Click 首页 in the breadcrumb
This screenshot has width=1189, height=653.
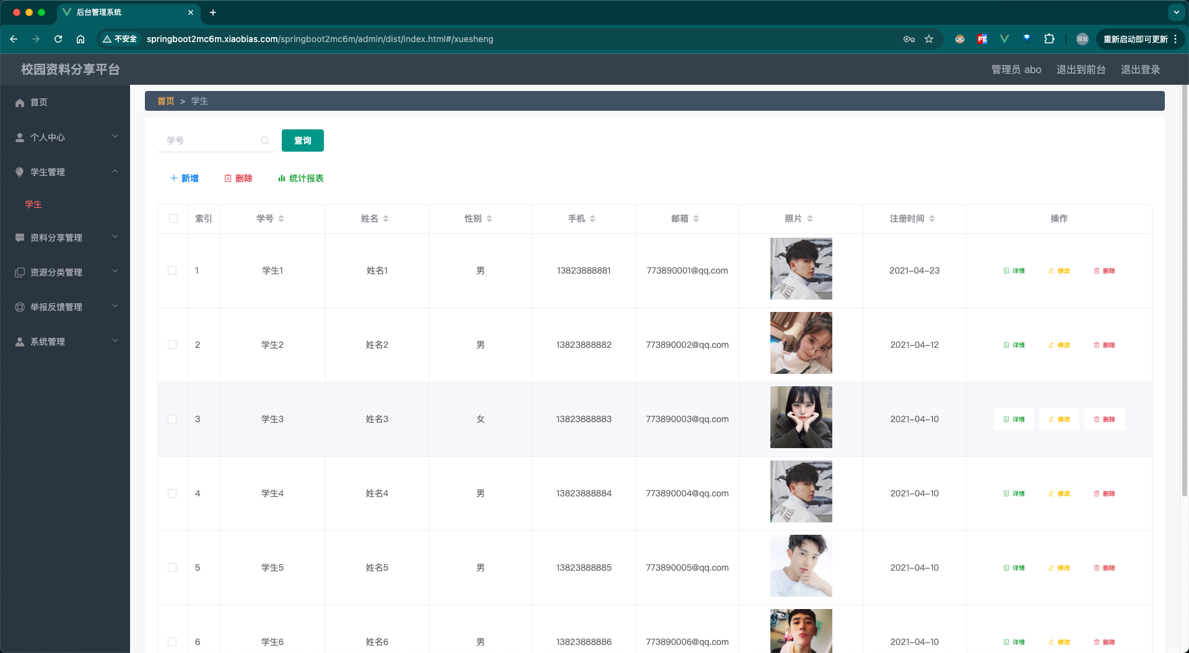(166, 101)
